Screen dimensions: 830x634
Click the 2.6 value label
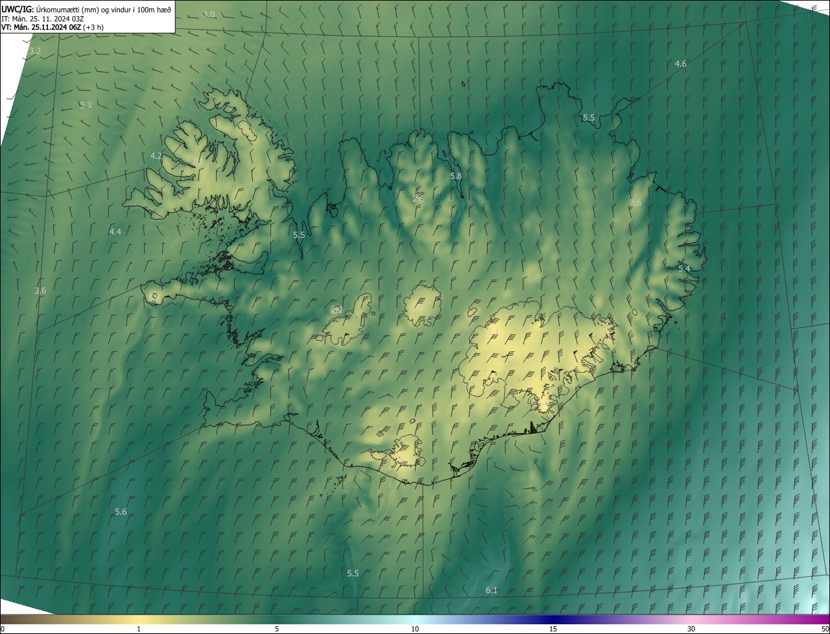[635, 203]
